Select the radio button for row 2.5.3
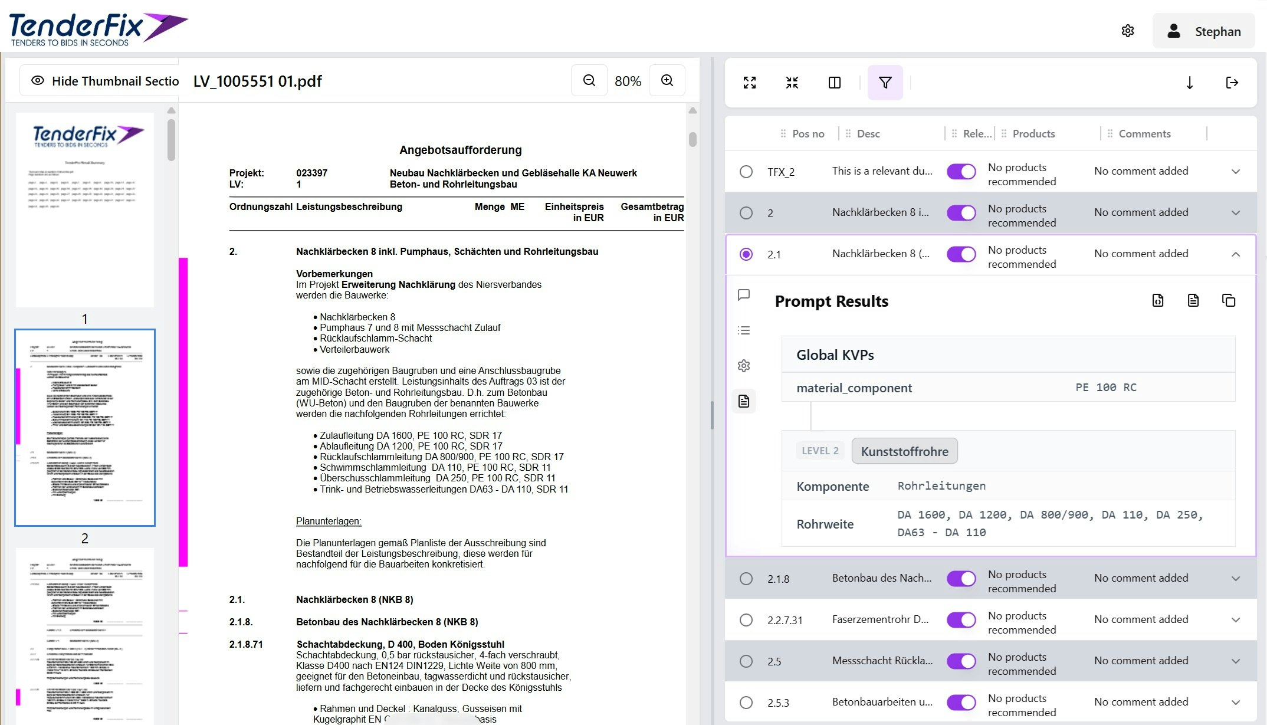The image size is (1267, 725). (746, 703)
